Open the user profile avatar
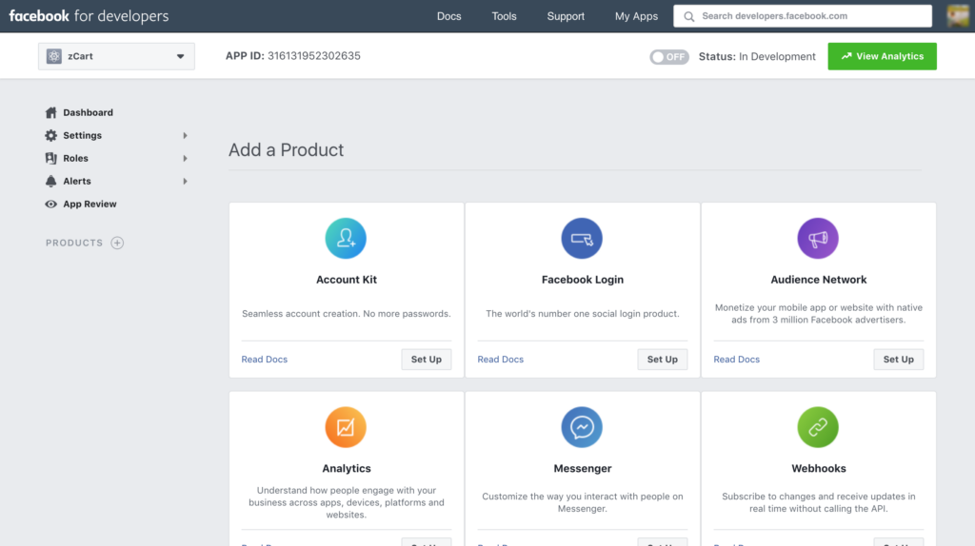 [958, 16]
